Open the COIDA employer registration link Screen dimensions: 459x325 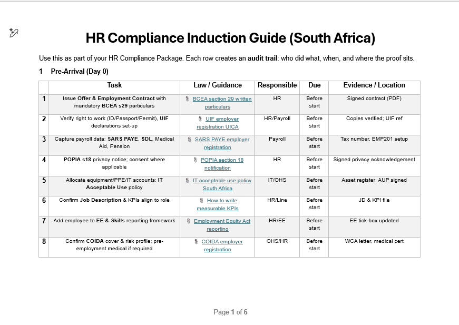222,242
